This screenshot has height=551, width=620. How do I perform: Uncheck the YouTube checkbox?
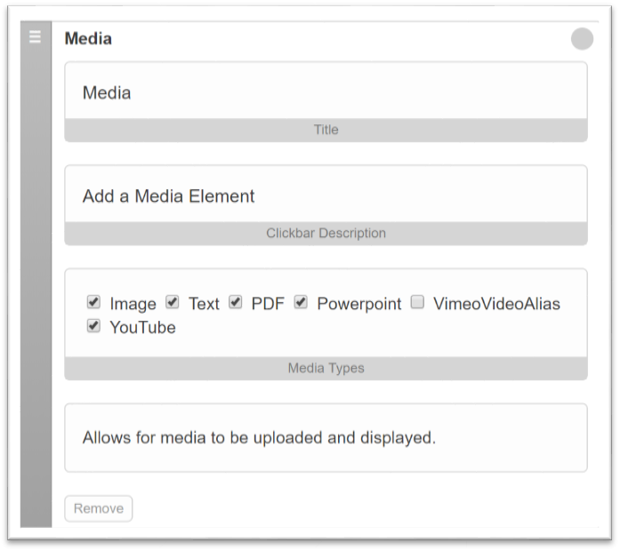point(93,326)
